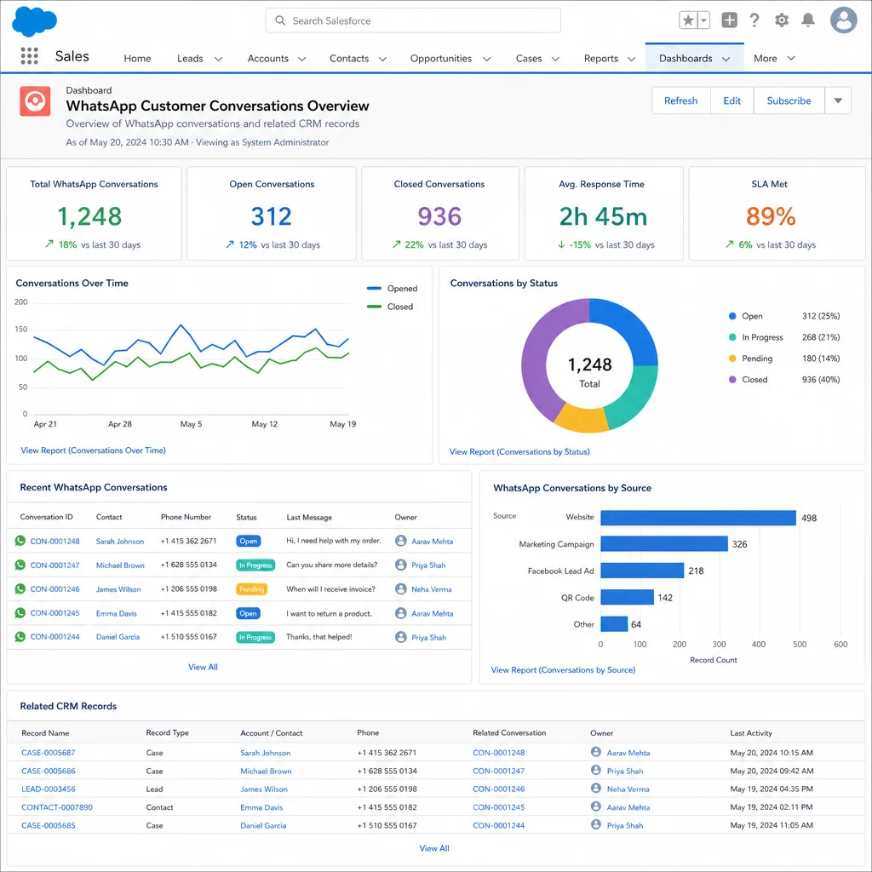This screenshot has width=872, height=872.
Task: Open the Help question mark icon
Action: pyautogui.click(x=754, y=20)
